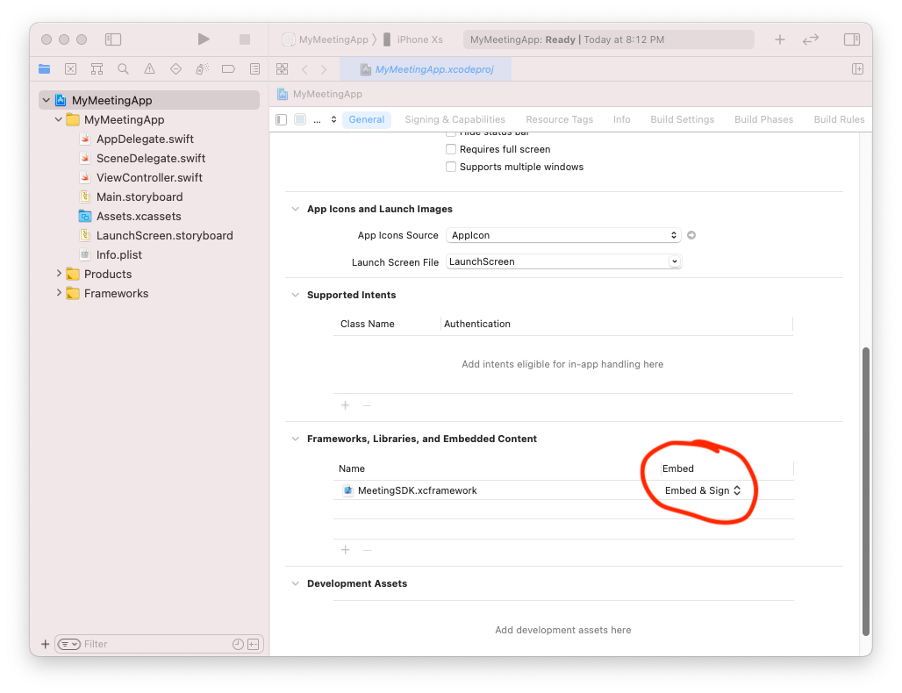Toggle project and targets list sidebar

tap(282, 119)
